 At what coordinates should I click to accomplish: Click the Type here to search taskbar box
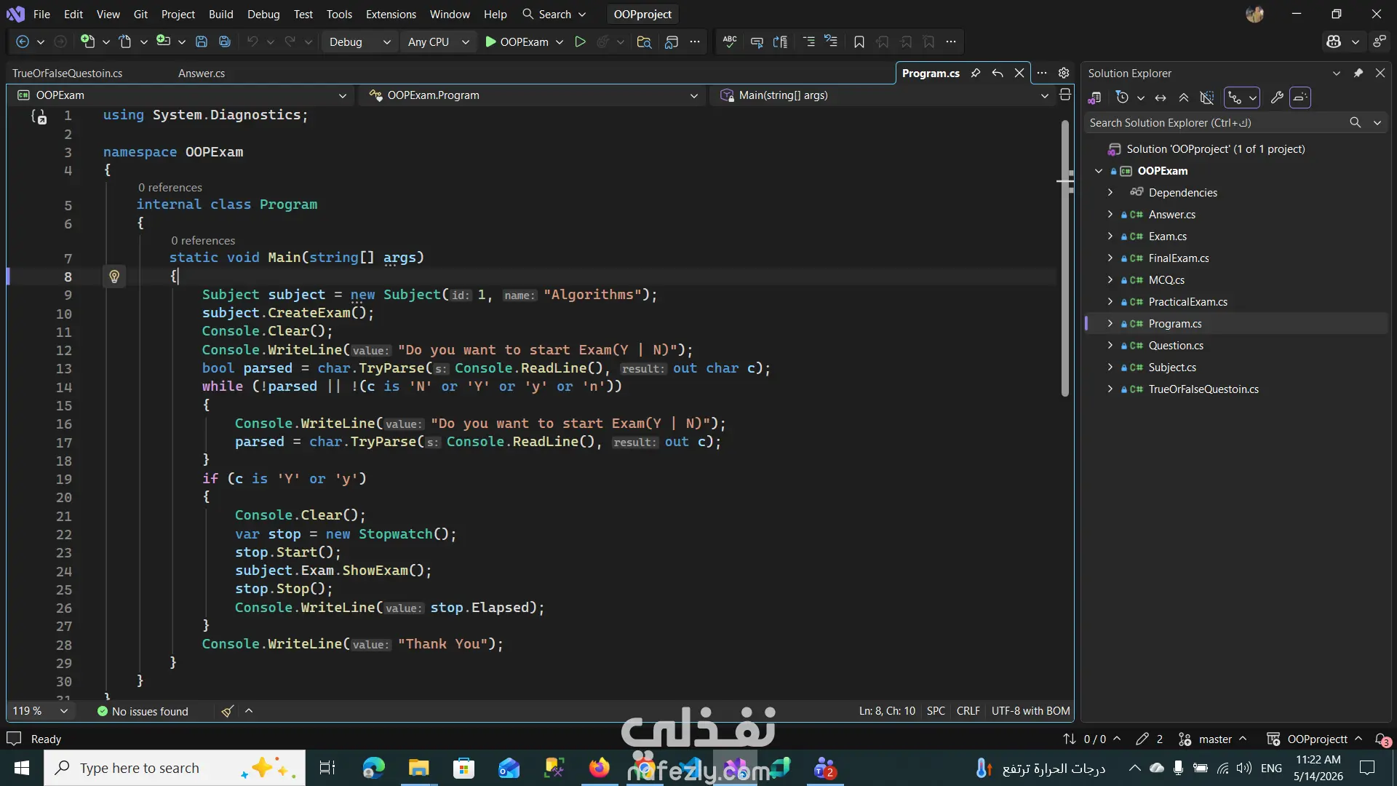[x=175, y=768]
